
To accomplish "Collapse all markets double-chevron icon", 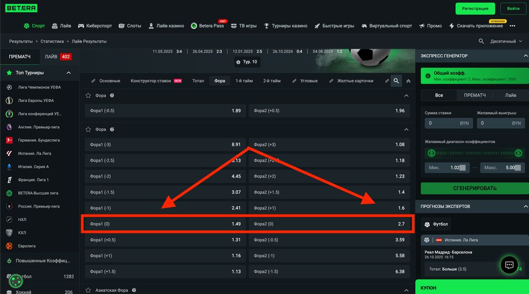I will tap(409, 81).
